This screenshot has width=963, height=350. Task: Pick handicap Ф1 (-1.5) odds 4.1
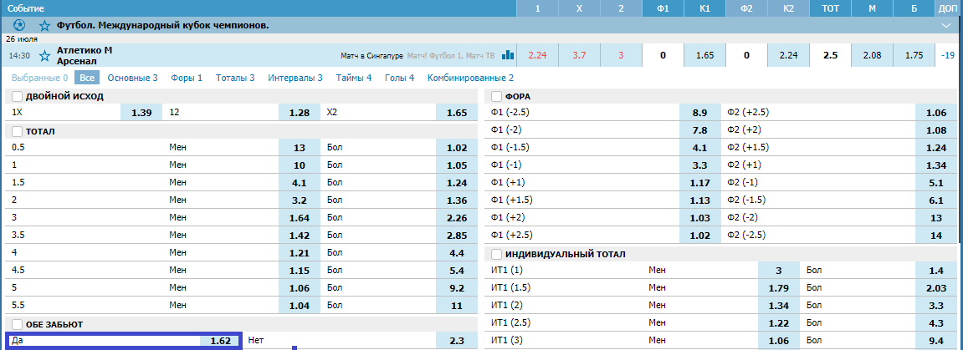point(699,148)
